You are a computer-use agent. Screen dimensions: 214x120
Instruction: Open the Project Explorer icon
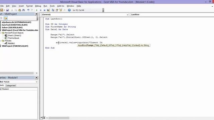pos(53,10)
